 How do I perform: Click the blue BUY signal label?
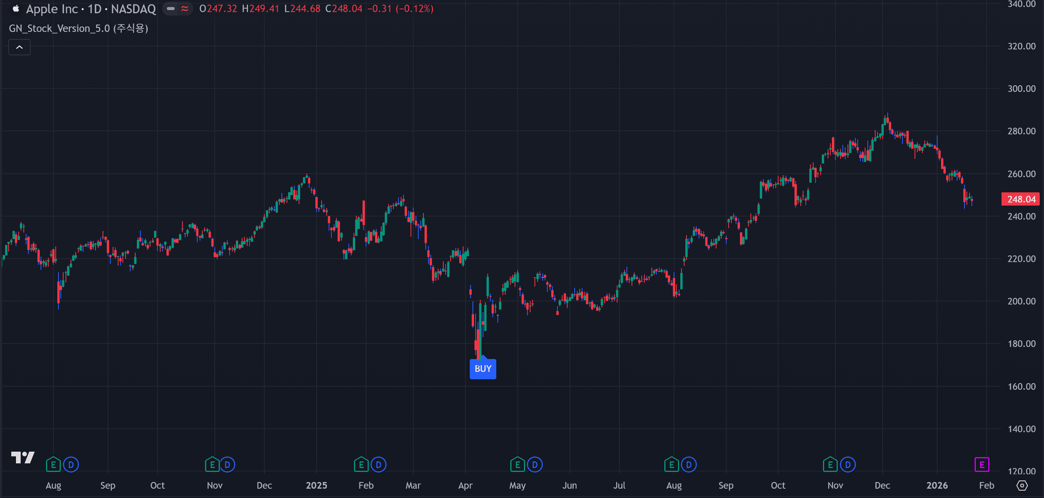point(483,369)
